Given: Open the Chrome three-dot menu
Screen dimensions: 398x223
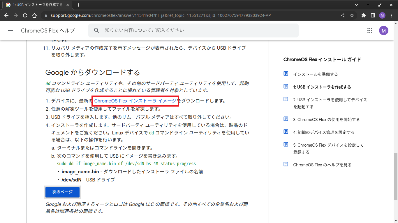Looking at the screenshot, I should click(391, 15).
